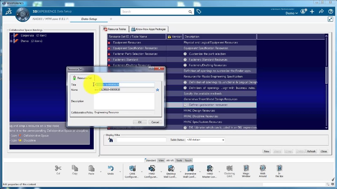Click the New button
337x189 pixels.
pyautogui.click(x=266, y=151)
